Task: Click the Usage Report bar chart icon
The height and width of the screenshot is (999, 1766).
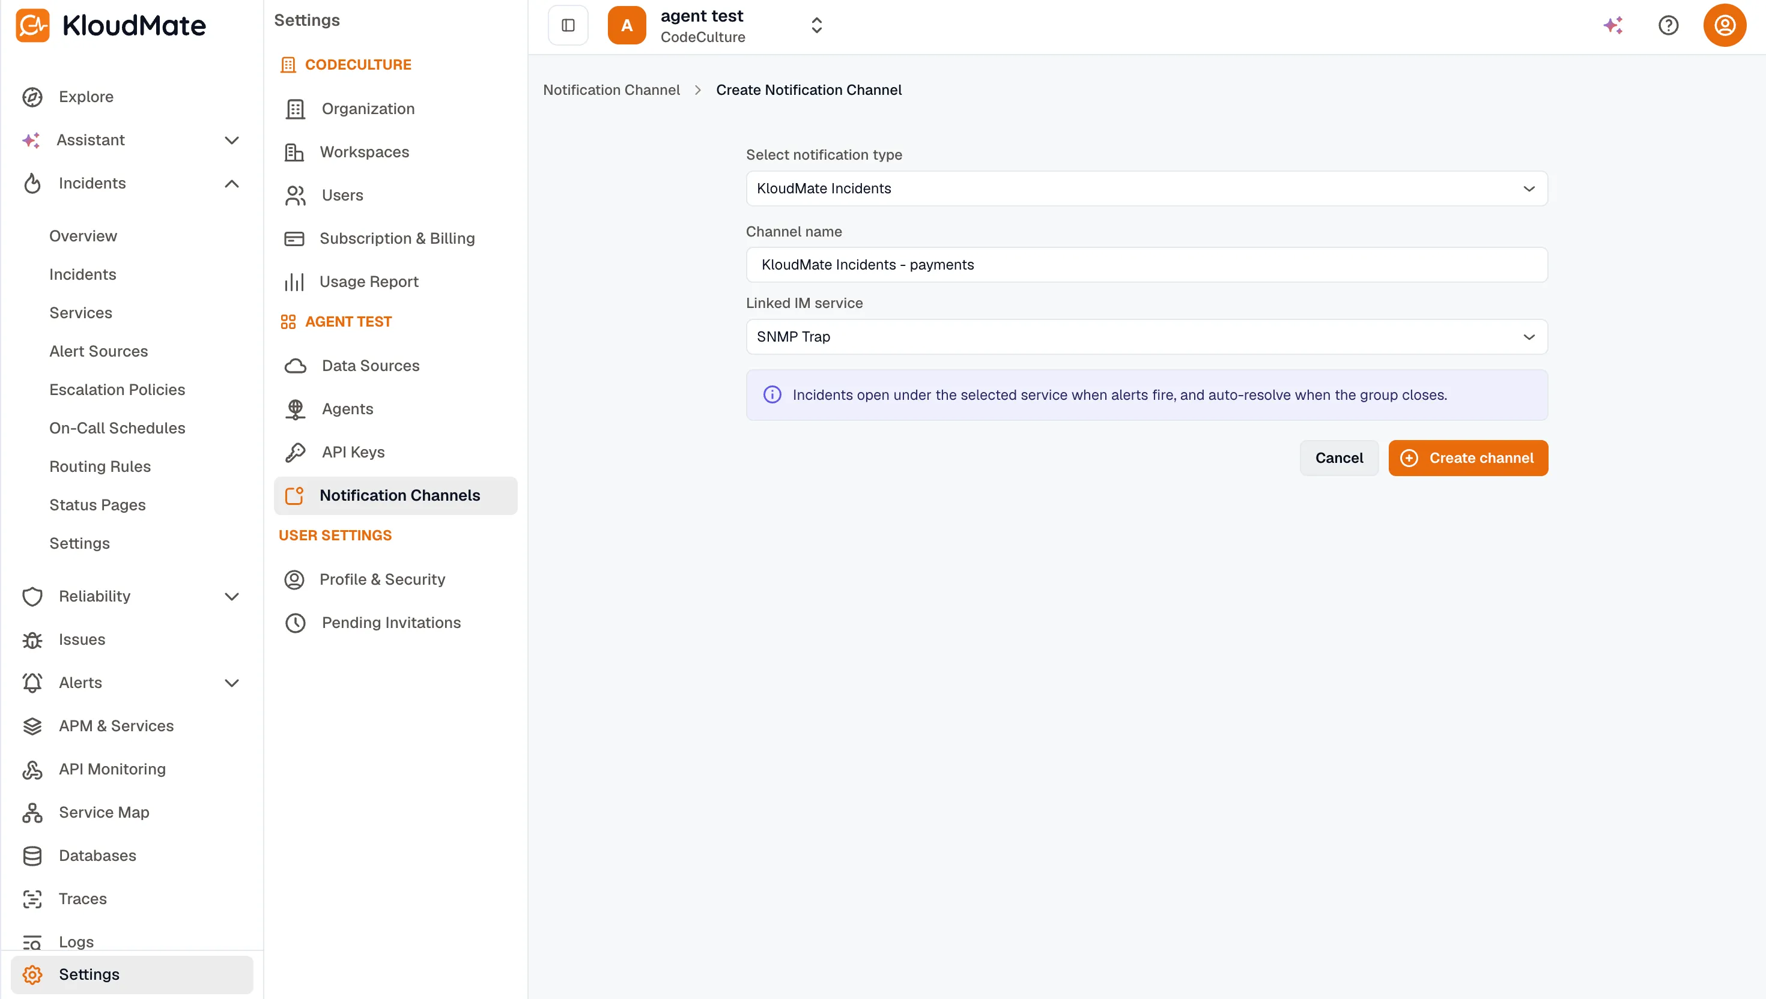Action: point(294,282)
